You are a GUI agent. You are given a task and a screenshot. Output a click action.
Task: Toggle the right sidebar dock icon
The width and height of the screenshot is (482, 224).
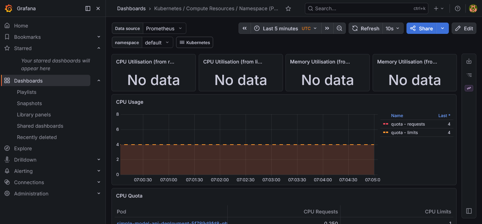click(469, 211)
